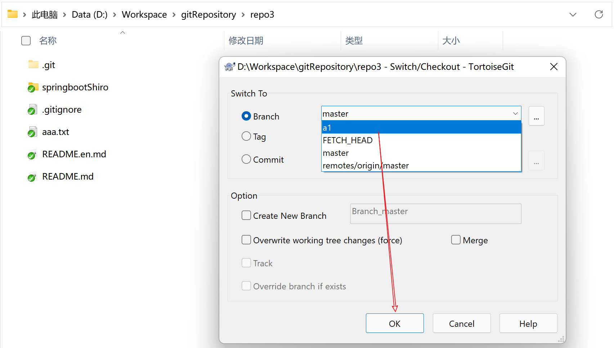Tick the Merge checkbox
Image resolution: width=614 pixels, height=348 pixels.
pos(456,240)
